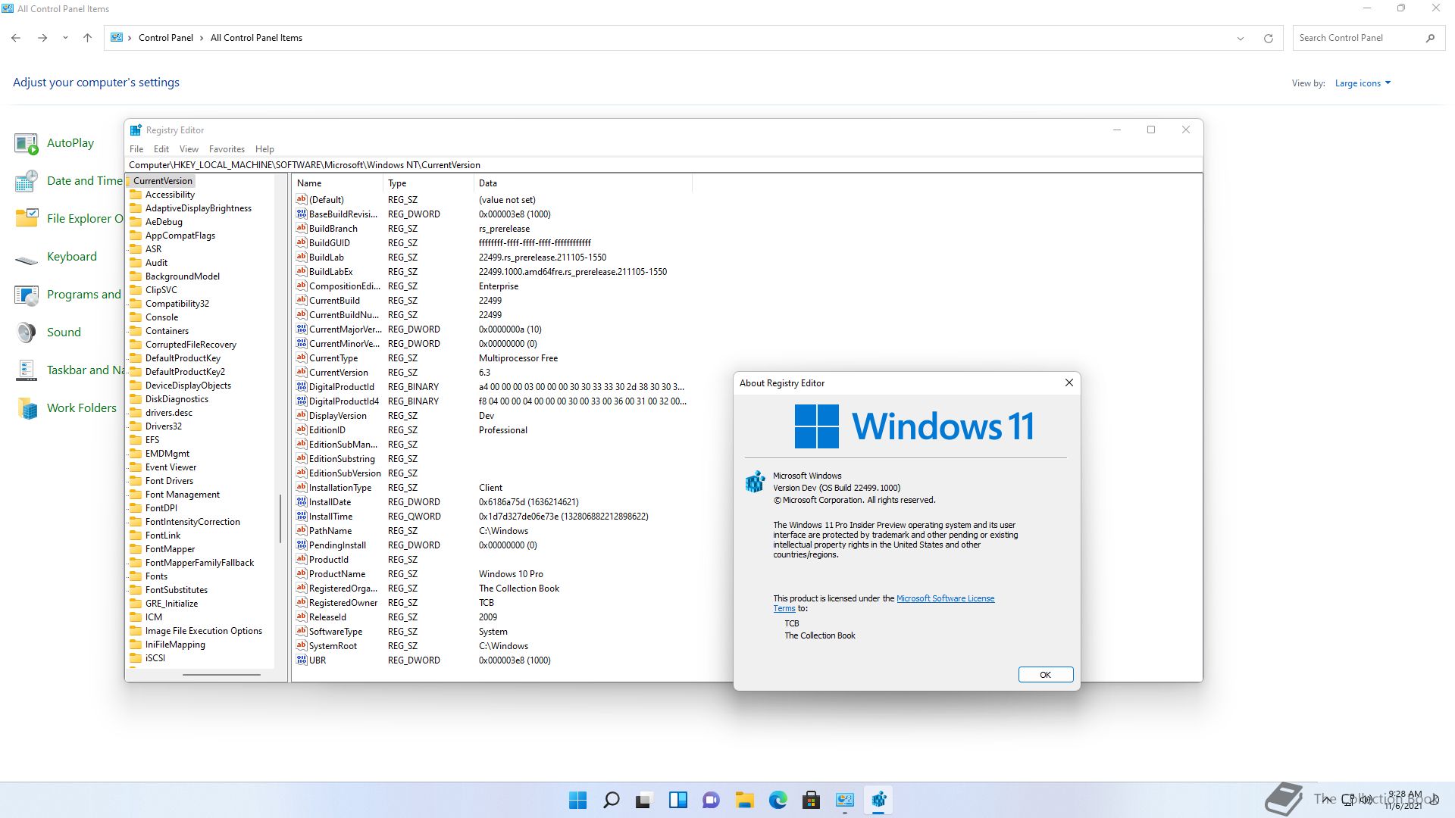Open the Sound control panel icon
1455x818 pixels.
(27, 333)
